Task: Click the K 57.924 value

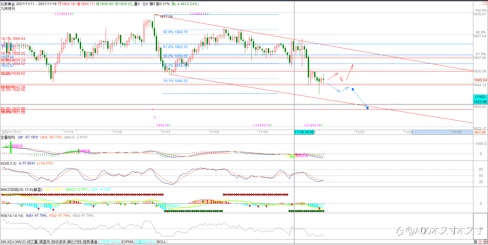Action: tap(27, 163)
